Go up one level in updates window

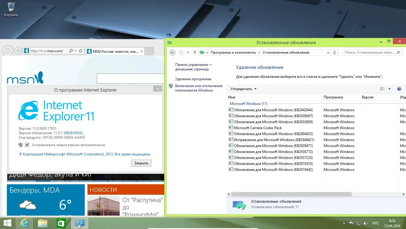click(195, 52)
